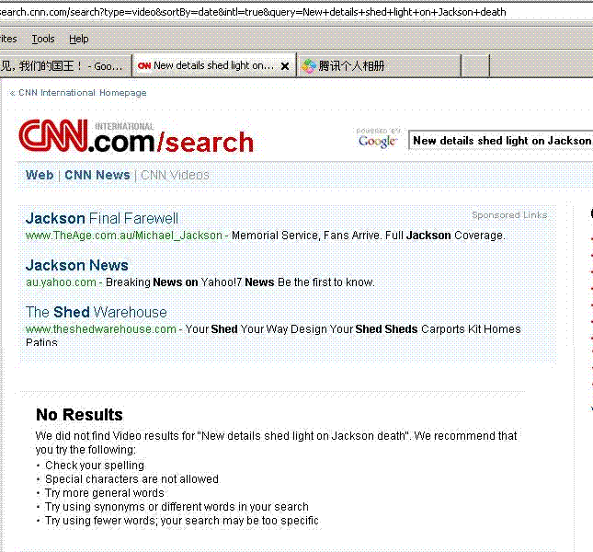Open the Jackson News sponsored link
The height and width of the screenshot is (552, 593).
(77, 265)
